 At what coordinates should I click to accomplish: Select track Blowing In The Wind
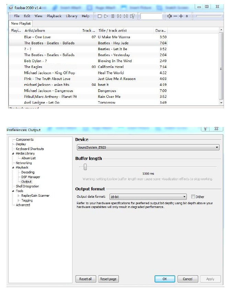[x=88, y=61]
